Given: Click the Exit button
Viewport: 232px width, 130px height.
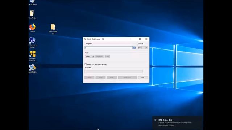Looking at the screenshot, I should tap(143, 78).
